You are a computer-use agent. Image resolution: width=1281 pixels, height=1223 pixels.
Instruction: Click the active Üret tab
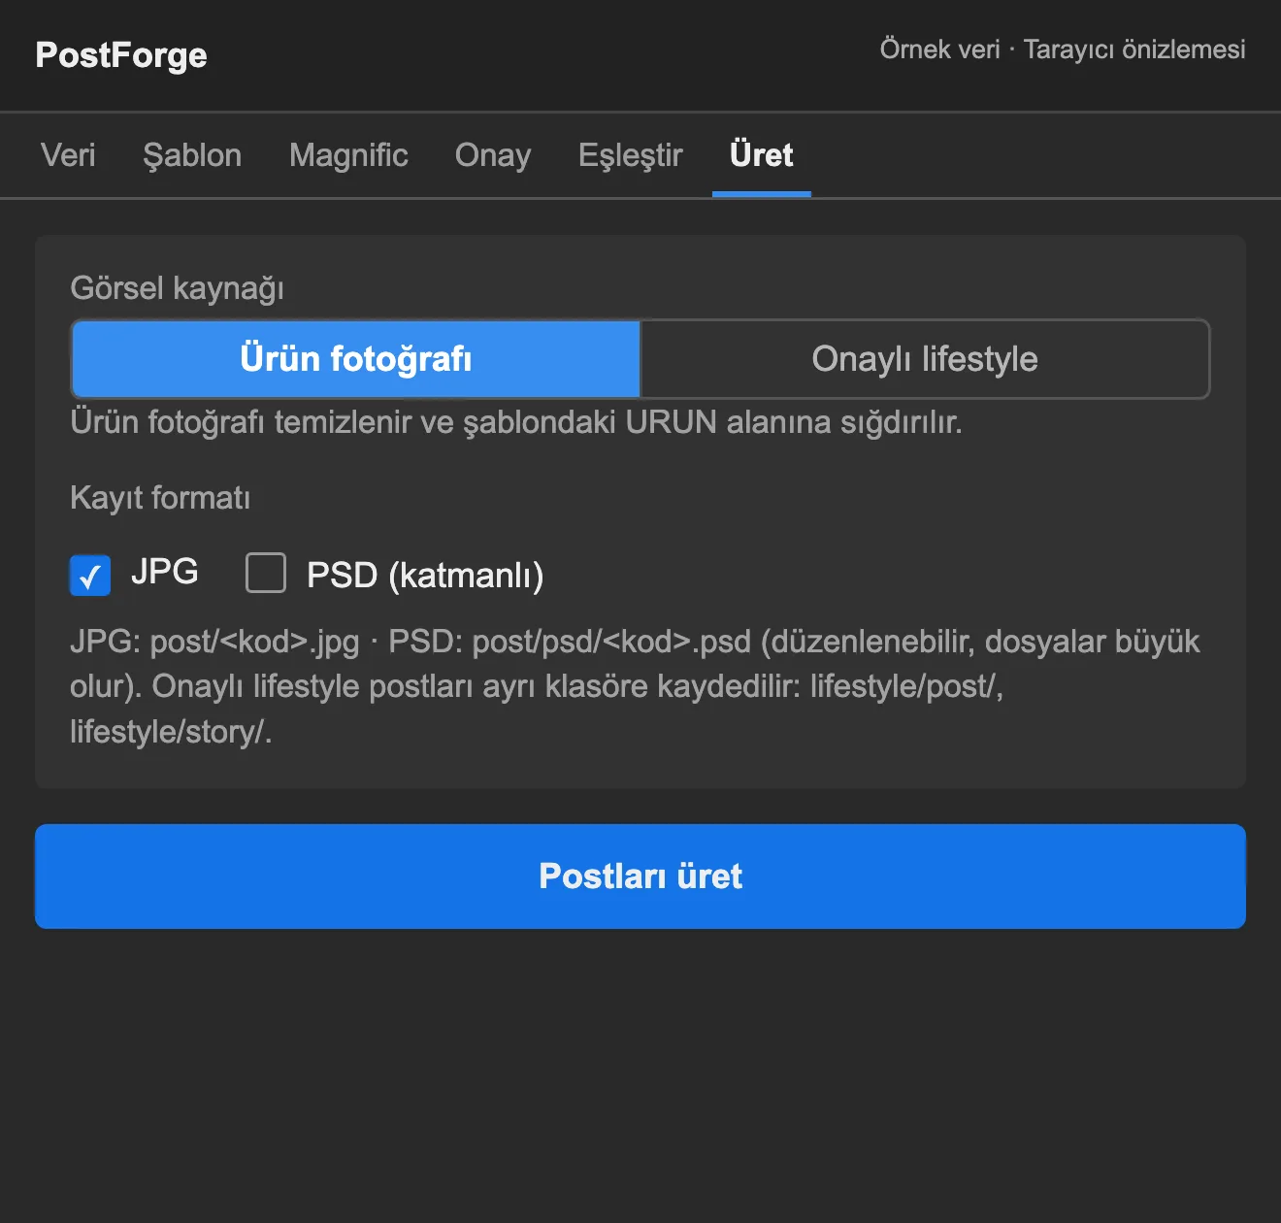(x=762, y=155)
